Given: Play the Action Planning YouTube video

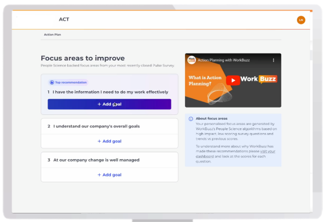Looking at the screenshot, I should (x=233, y=81).
